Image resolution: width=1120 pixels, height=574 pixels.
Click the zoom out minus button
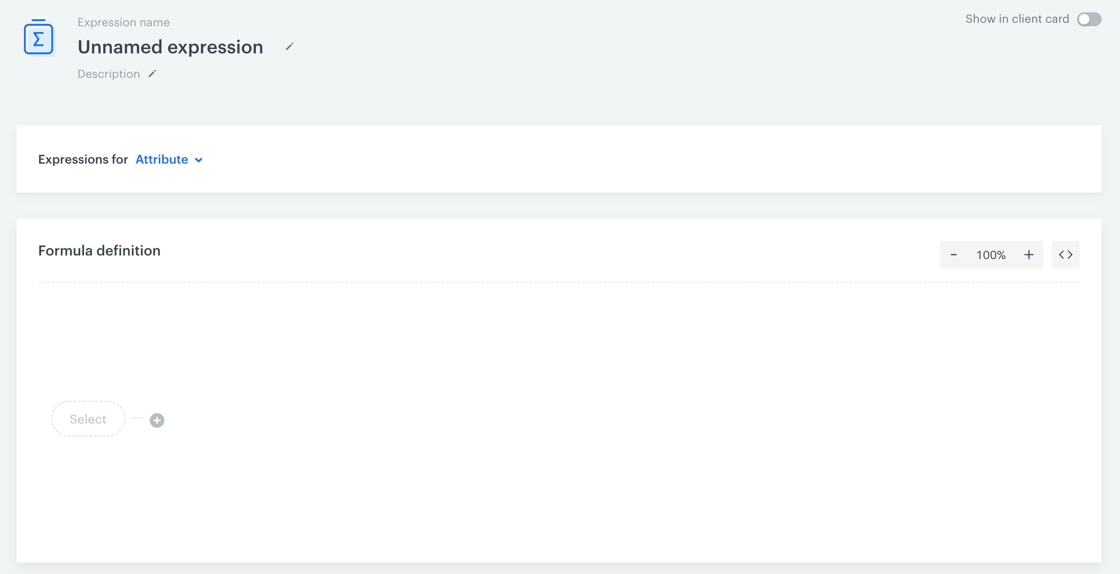tap(954, 254)
